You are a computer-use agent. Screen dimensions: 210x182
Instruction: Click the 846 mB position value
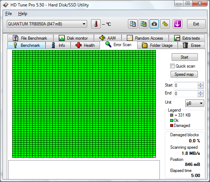pos(192,164)
